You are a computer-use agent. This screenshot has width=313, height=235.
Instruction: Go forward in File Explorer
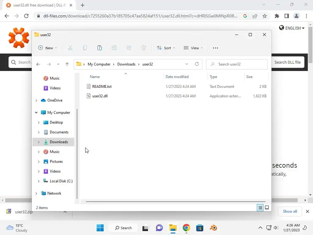(49, 64)
